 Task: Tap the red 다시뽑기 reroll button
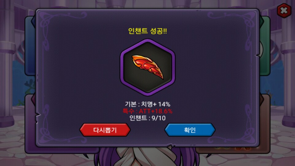click(105, 130)
